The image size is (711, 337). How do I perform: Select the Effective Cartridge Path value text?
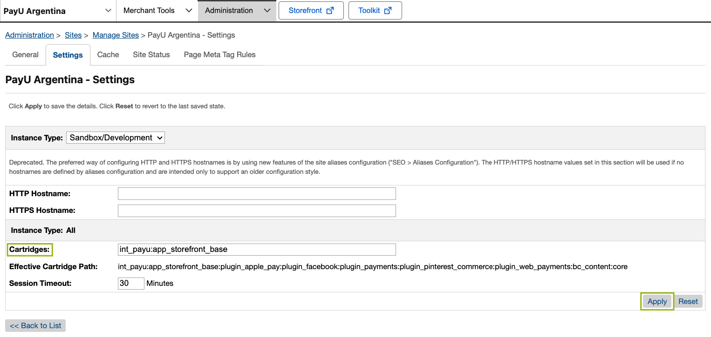373,267
